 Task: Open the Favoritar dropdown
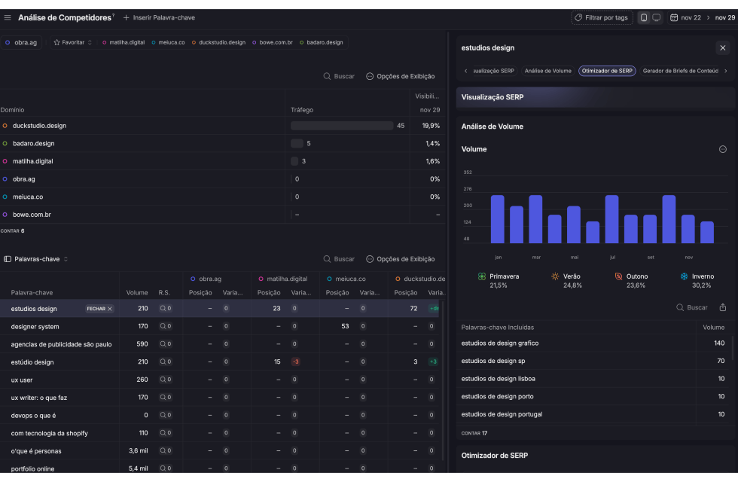coord(72,42)
